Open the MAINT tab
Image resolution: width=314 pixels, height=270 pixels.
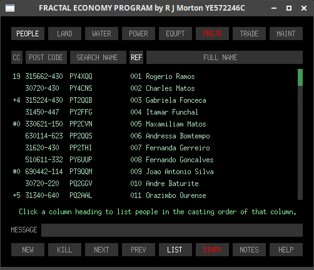coord(286,34)
